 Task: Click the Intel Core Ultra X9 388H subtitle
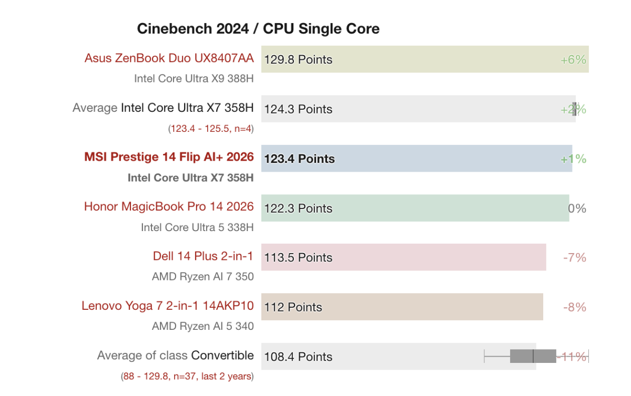click(x=194, y=79)
